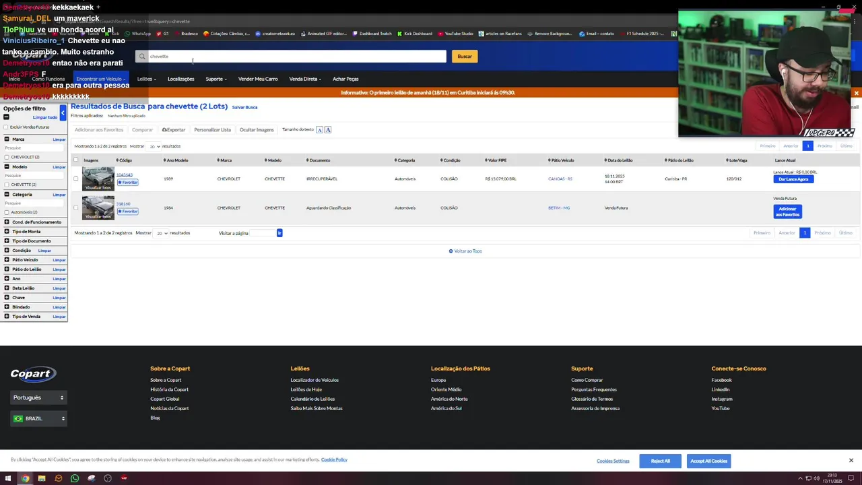
Task: Open the Venda Direta menu
Action: (x=304, y=79)
